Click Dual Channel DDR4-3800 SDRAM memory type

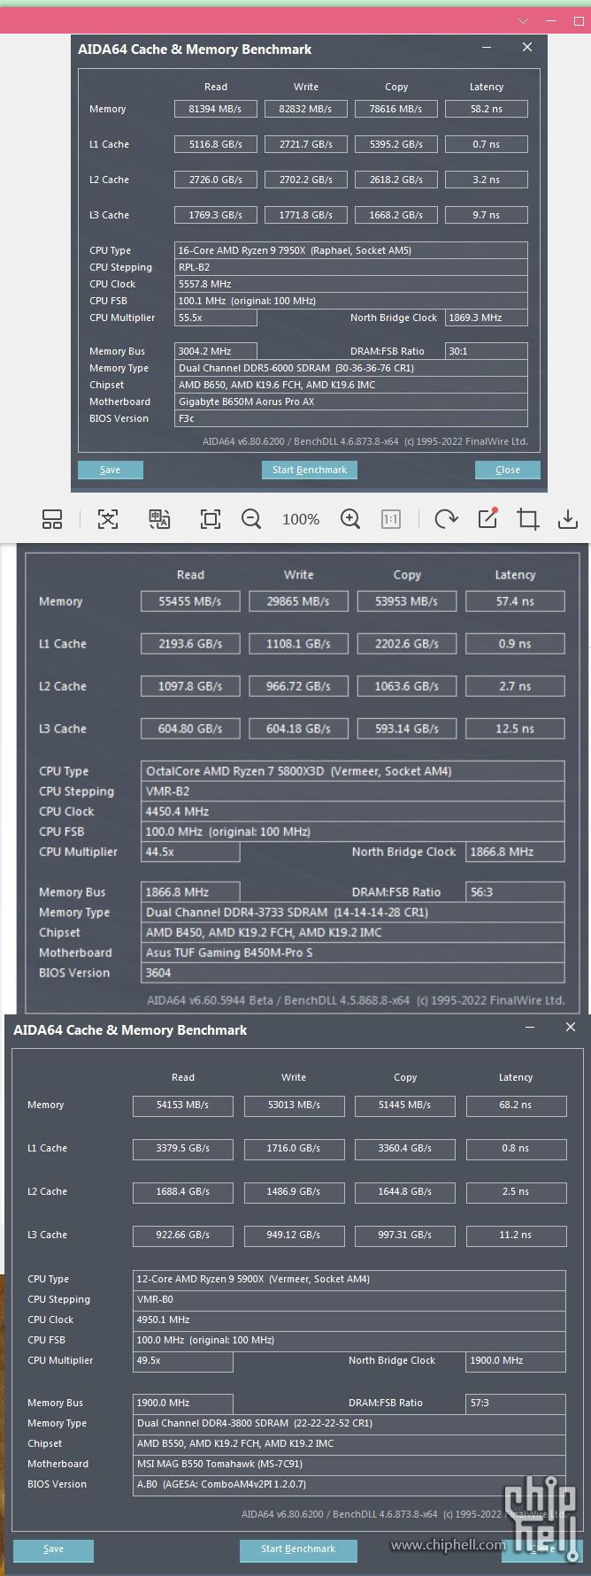(x=349, y=1423)
